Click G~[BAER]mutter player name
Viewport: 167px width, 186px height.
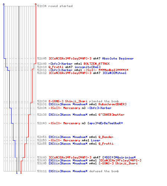pos(111,115)
